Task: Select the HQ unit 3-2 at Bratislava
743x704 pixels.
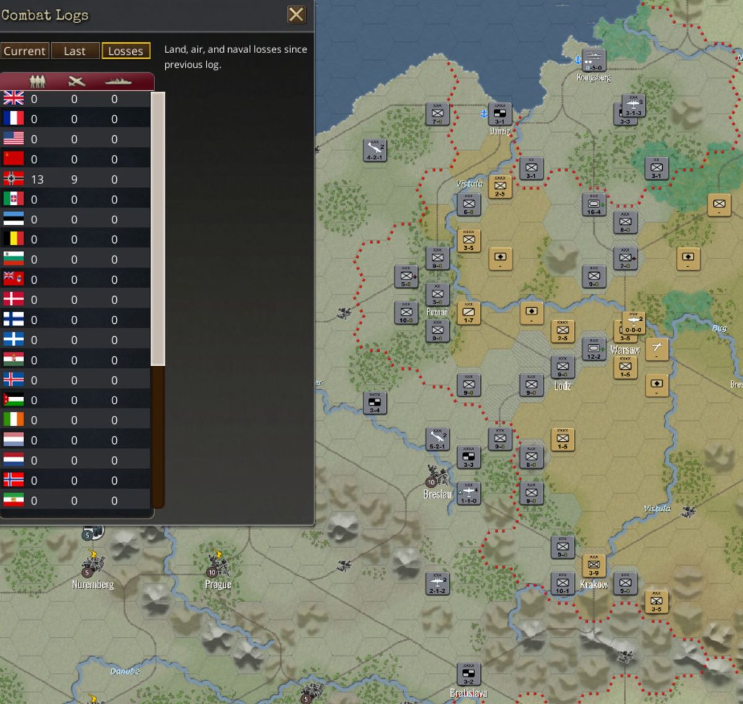Action: (469, 674)
